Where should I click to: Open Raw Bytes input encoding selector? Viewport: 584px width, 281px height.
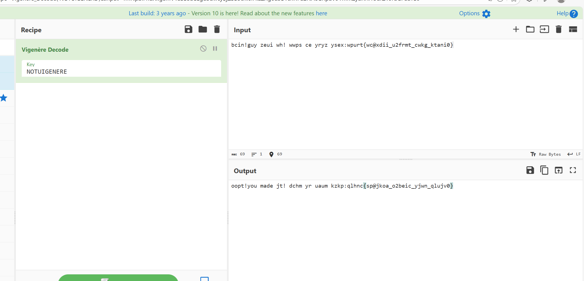click(x=546, y=154)
